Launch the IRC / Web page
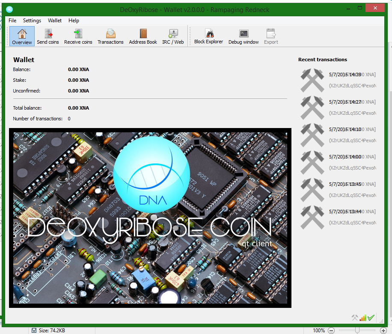Viewport: 392px width, 334px height. [x=173, y=36]
